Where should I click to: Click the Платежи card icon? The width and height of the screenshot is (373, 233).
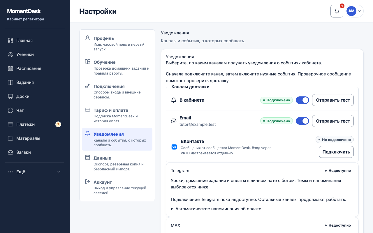click(x=10, y=124)
